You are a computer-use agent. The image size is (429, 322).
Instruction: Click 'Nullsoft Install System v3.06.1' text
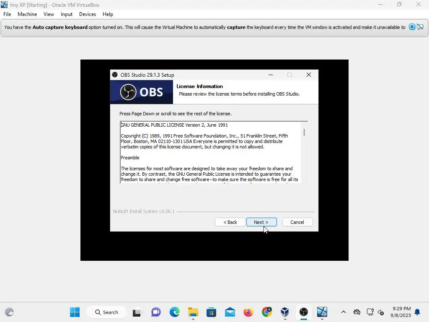(x=144, y=211)
